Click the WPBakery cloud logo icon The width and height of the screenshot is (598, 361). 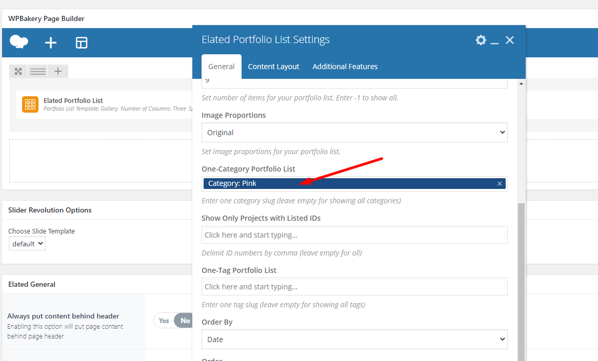click(18, 41)
